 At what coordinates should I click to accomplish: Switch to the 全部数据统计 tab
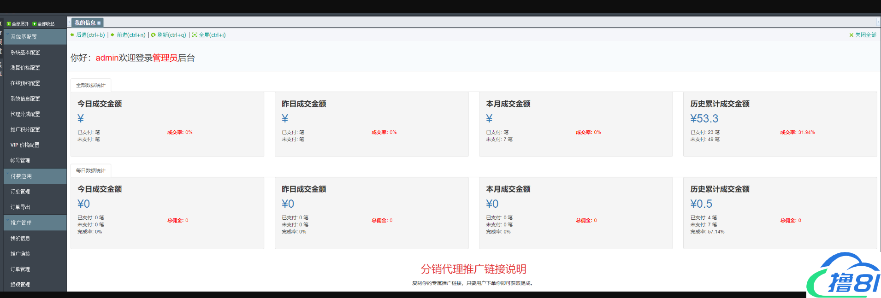pos(91,85)
